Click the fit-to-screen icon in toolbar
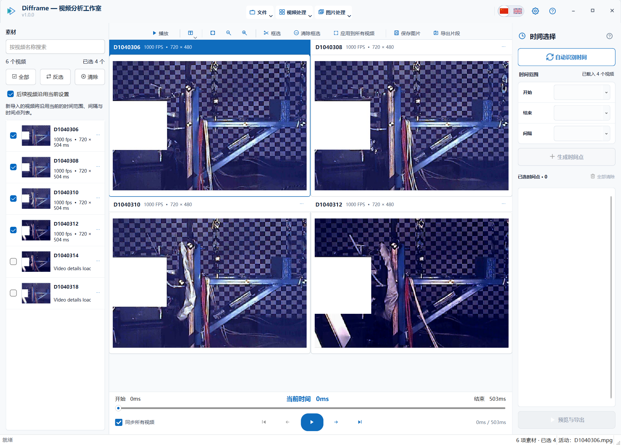This screenshot has height=445, width=621. (213, 33)
